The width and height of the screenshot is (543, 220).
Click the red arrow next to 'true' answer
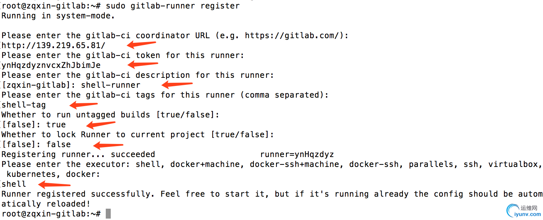101,124
